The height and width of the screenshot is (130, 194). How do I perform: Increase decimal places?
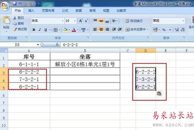pyautogui.click(x=177, y=30)
